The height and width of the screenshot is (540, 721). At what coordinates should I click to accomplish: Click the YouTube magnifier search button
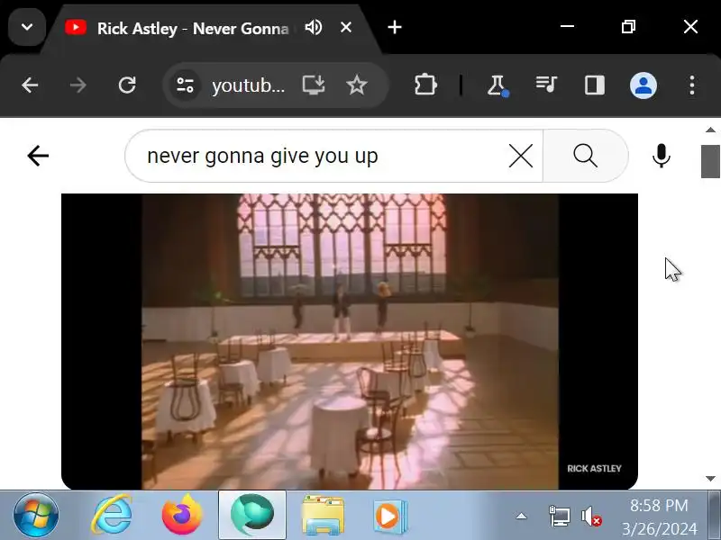585,156
